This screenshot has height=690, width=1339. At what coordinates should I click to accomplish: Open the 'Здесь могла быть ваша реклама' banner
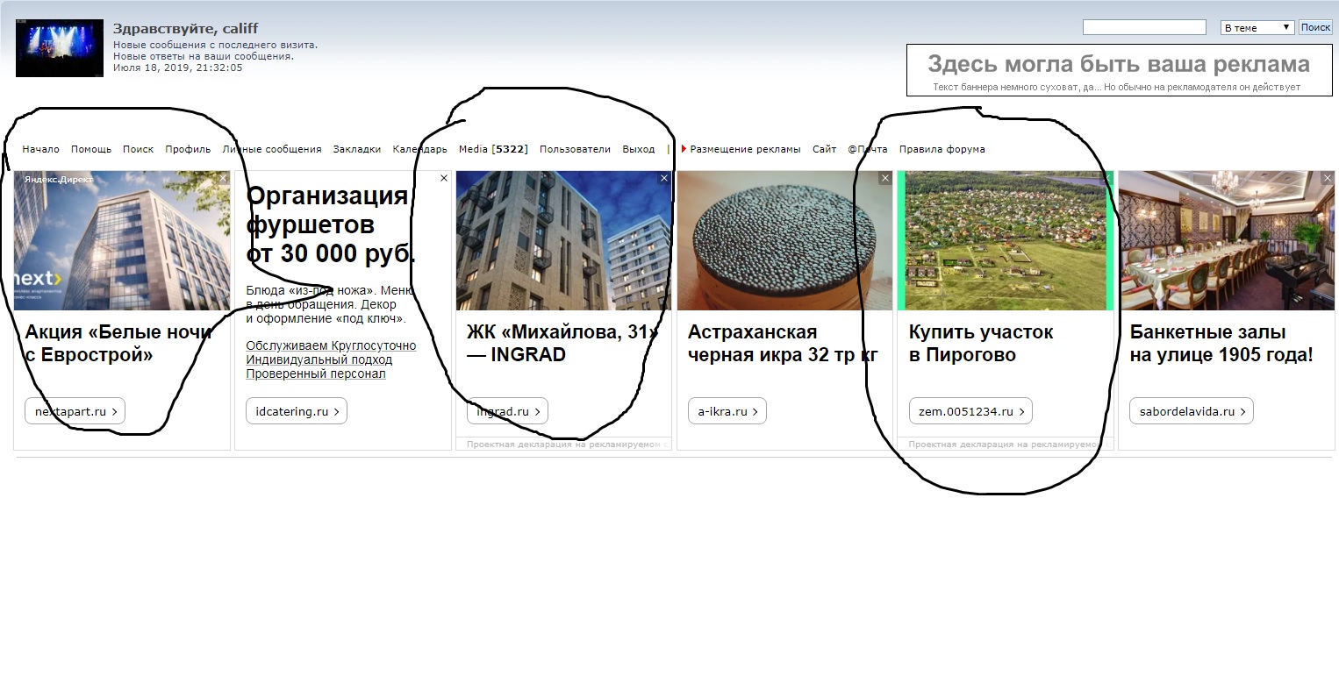1119,70
